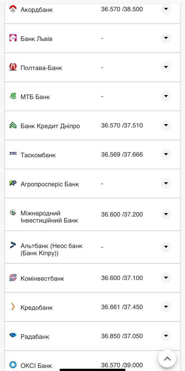
Task: Click the scroll-to-top button
Action: (167, 359)
